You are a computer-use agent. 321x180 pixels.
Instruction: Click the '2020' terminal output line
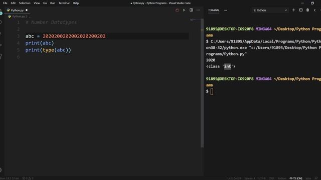tap(211, 60)
